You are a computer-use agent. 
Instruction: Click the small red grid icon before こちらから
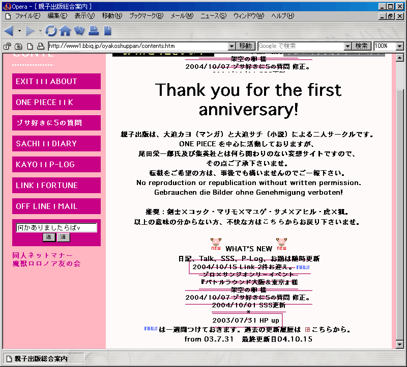point(307,330)
